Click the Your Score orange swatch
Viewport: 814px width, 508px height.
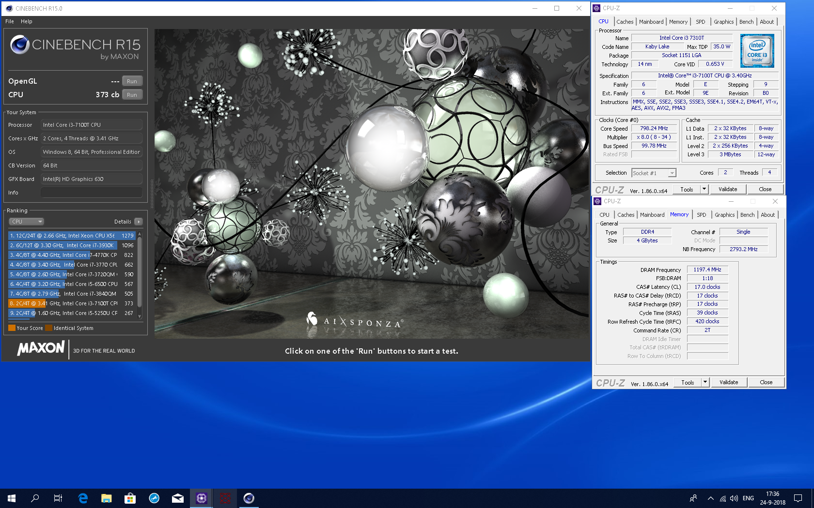(x=12, y=328)
